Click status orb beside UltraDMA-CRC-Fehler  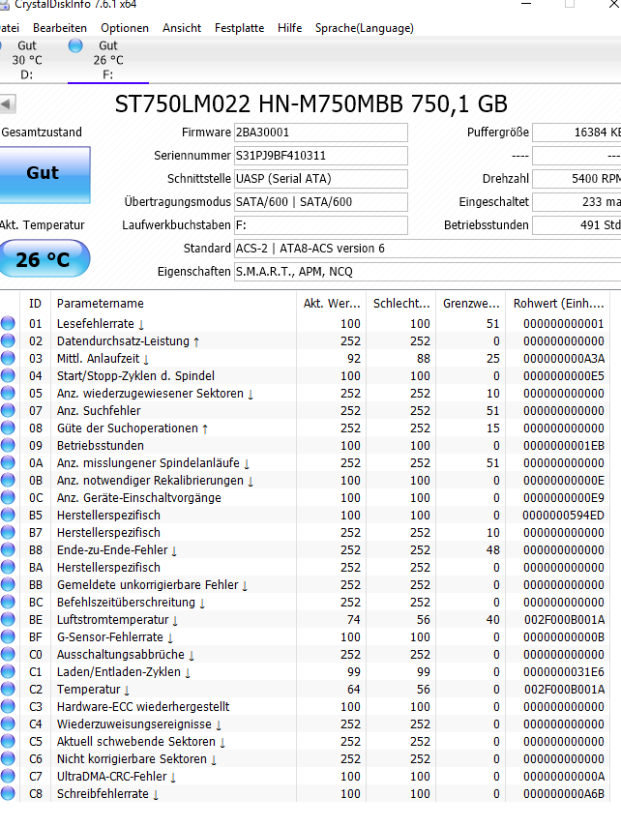pyautogui.click(x=8, y=776)
